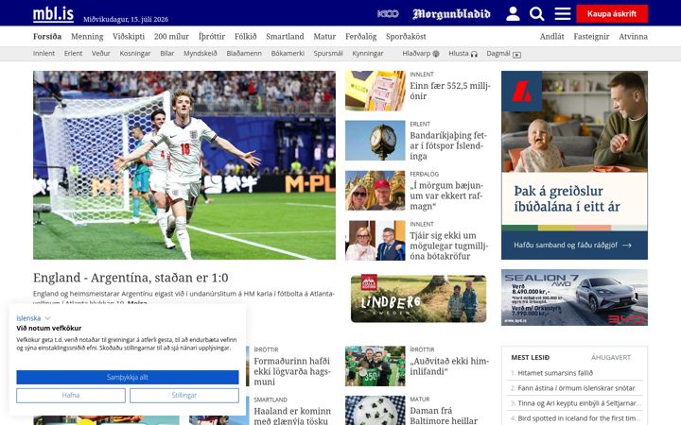Screen dimensions: 681x425
Task: Open article Einn fær 552,5 milljónir
Action: 450,91
